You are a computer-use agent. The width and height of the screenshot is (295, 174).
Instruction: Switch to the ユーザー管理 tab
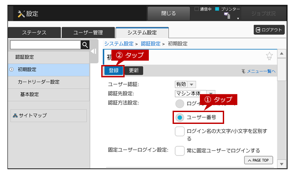point(88,33)
